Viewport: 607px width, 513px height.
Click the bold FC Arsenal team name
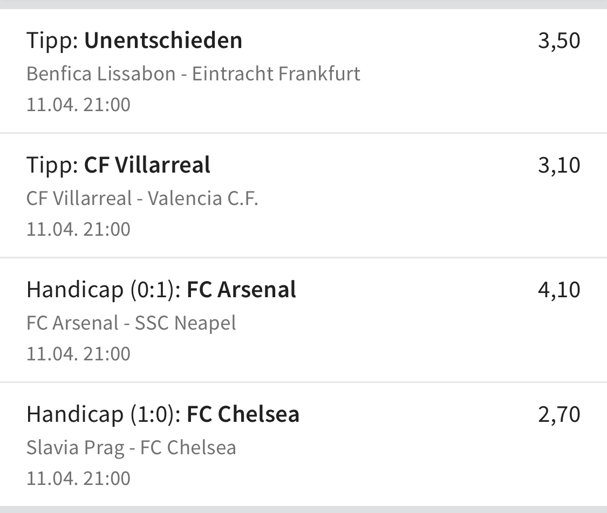(242, 290)
